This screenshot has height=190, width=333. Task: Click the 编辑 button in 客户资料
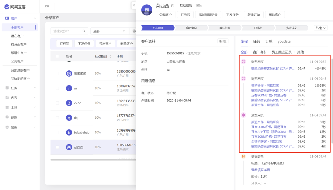click(223, 41)
